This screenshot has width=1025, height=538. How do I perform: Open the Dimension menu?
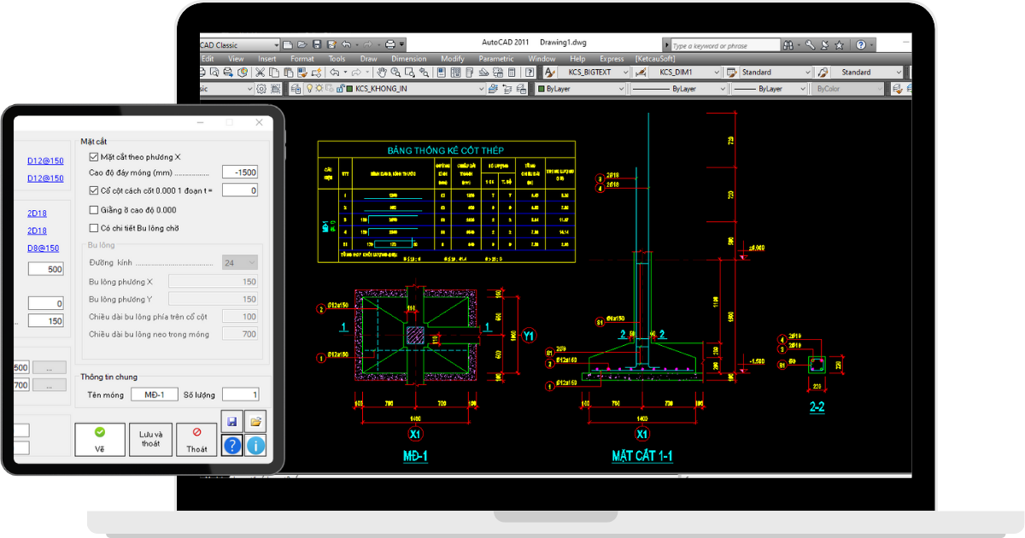coord(408,59)
